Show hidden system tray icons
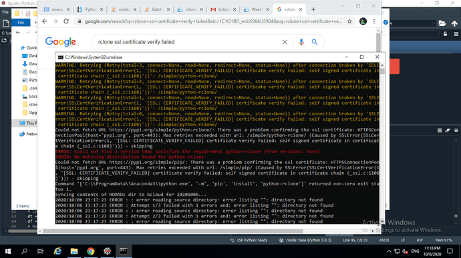The image size is (461, 258). tap(389, 251)
